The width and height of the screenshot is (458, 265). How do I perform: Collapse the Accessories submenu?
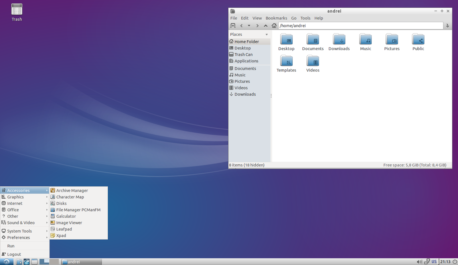point(18,190)
